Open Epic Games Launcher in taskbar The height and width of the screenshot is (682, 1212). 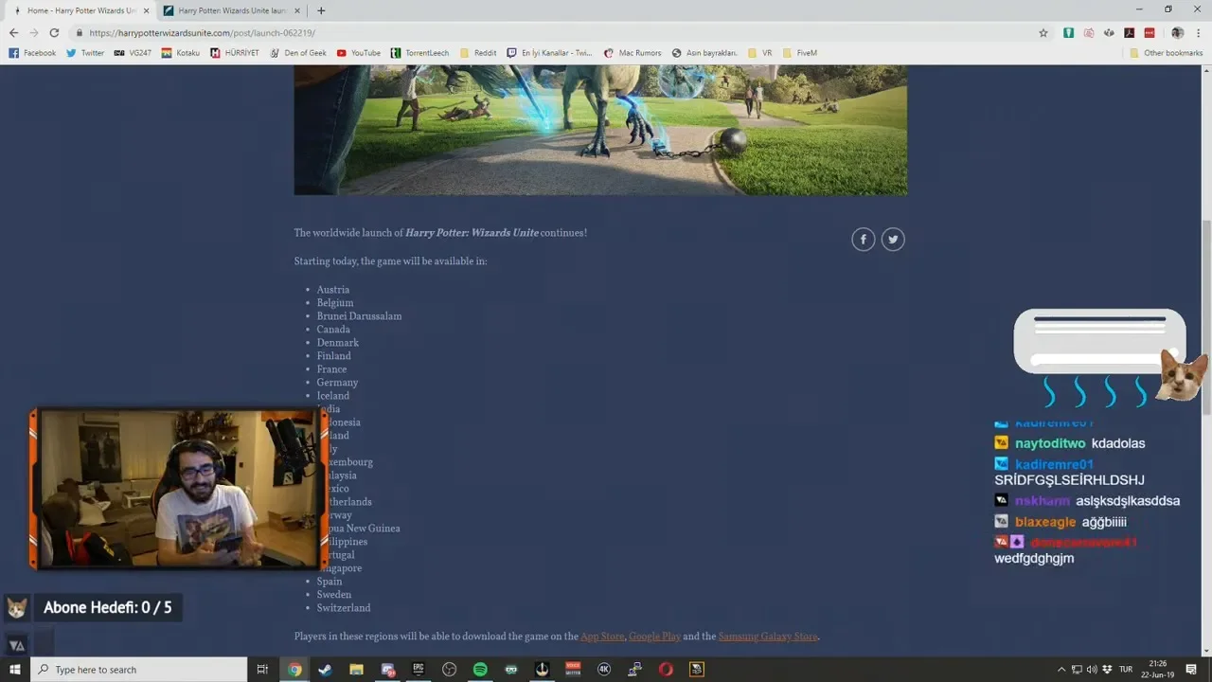[x=419, y=669]
